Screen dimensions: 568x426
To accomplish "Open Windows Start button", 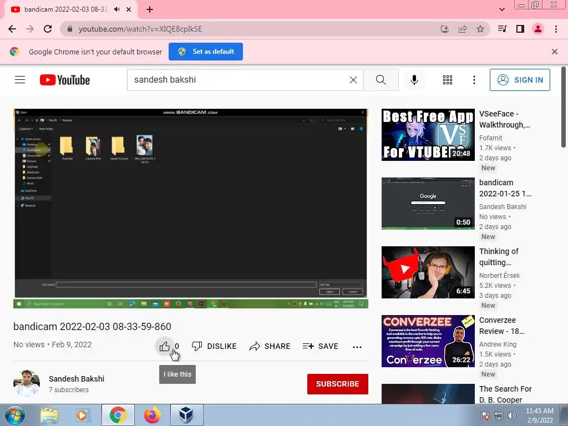I will [x=14, y=415].
